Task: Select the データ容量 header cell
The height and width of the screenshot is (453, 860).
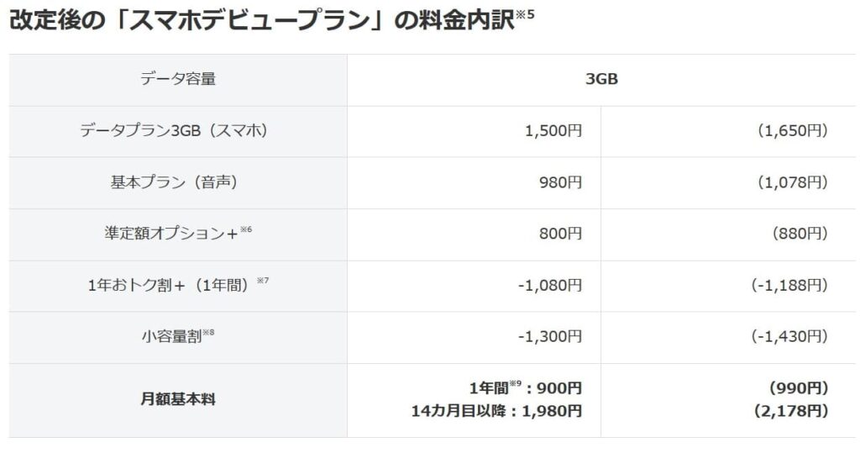Action: click(177, 80)
